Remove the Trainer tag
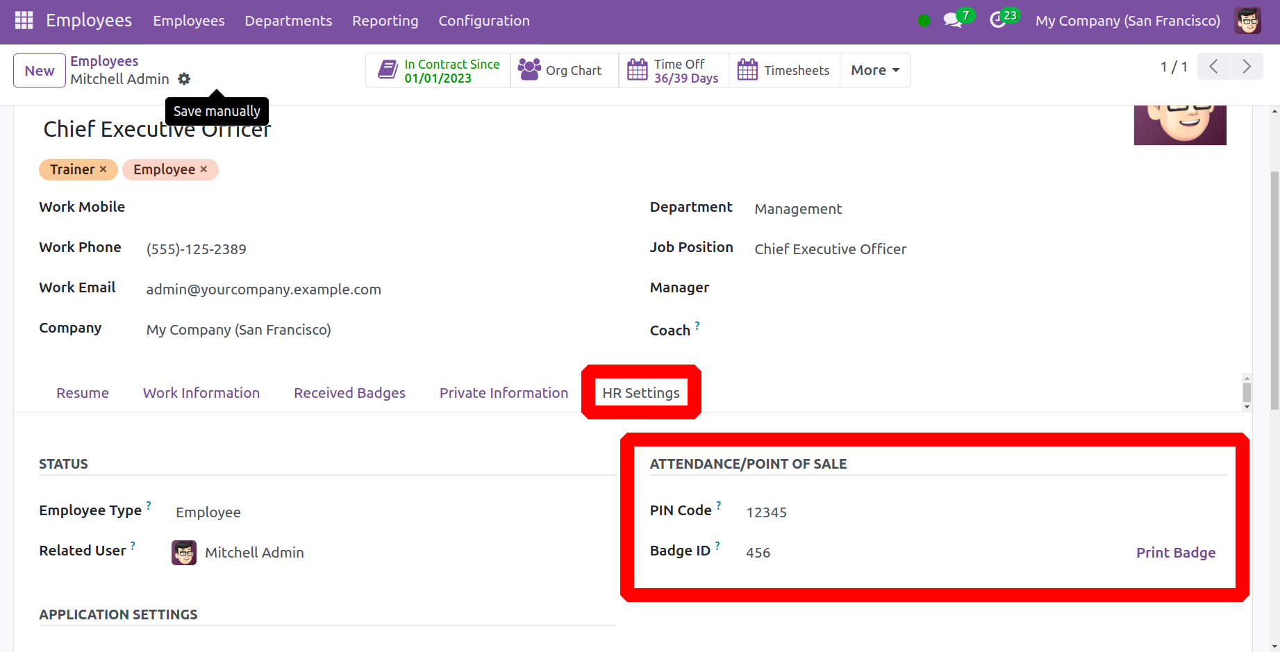1280x652 pixels. coord(103,169)
